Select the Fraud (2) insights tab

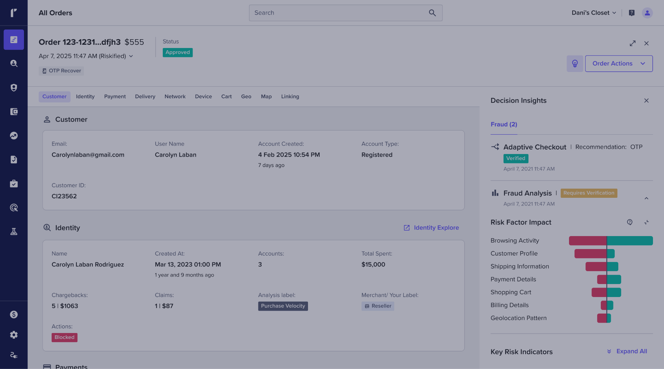point(504,125)
